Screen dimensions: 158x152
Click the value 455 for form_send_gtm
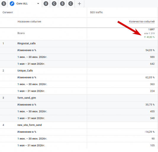point(152,111)
